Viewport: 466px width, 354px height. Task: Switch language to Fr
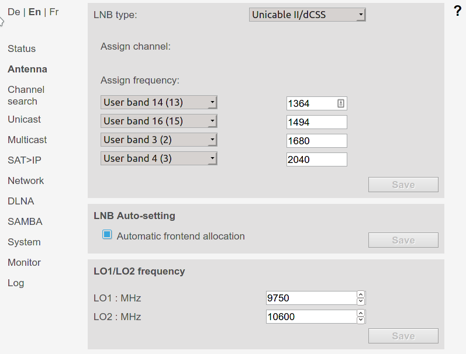pyautogui.click(x=54, y=12)
